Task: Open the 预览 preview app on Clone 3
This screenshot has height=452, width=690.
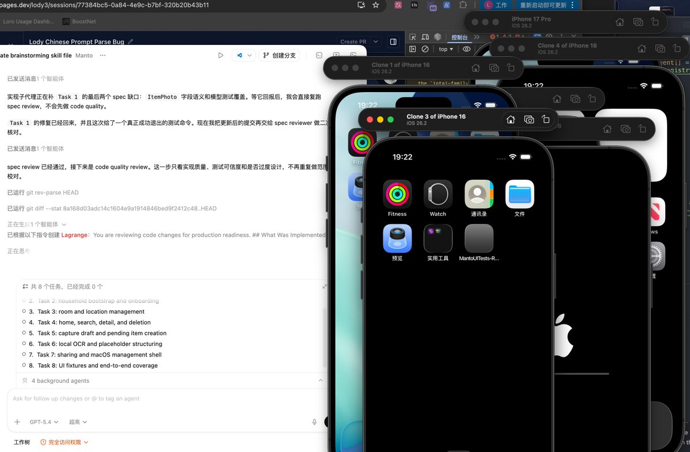Action: click(397, 238)
